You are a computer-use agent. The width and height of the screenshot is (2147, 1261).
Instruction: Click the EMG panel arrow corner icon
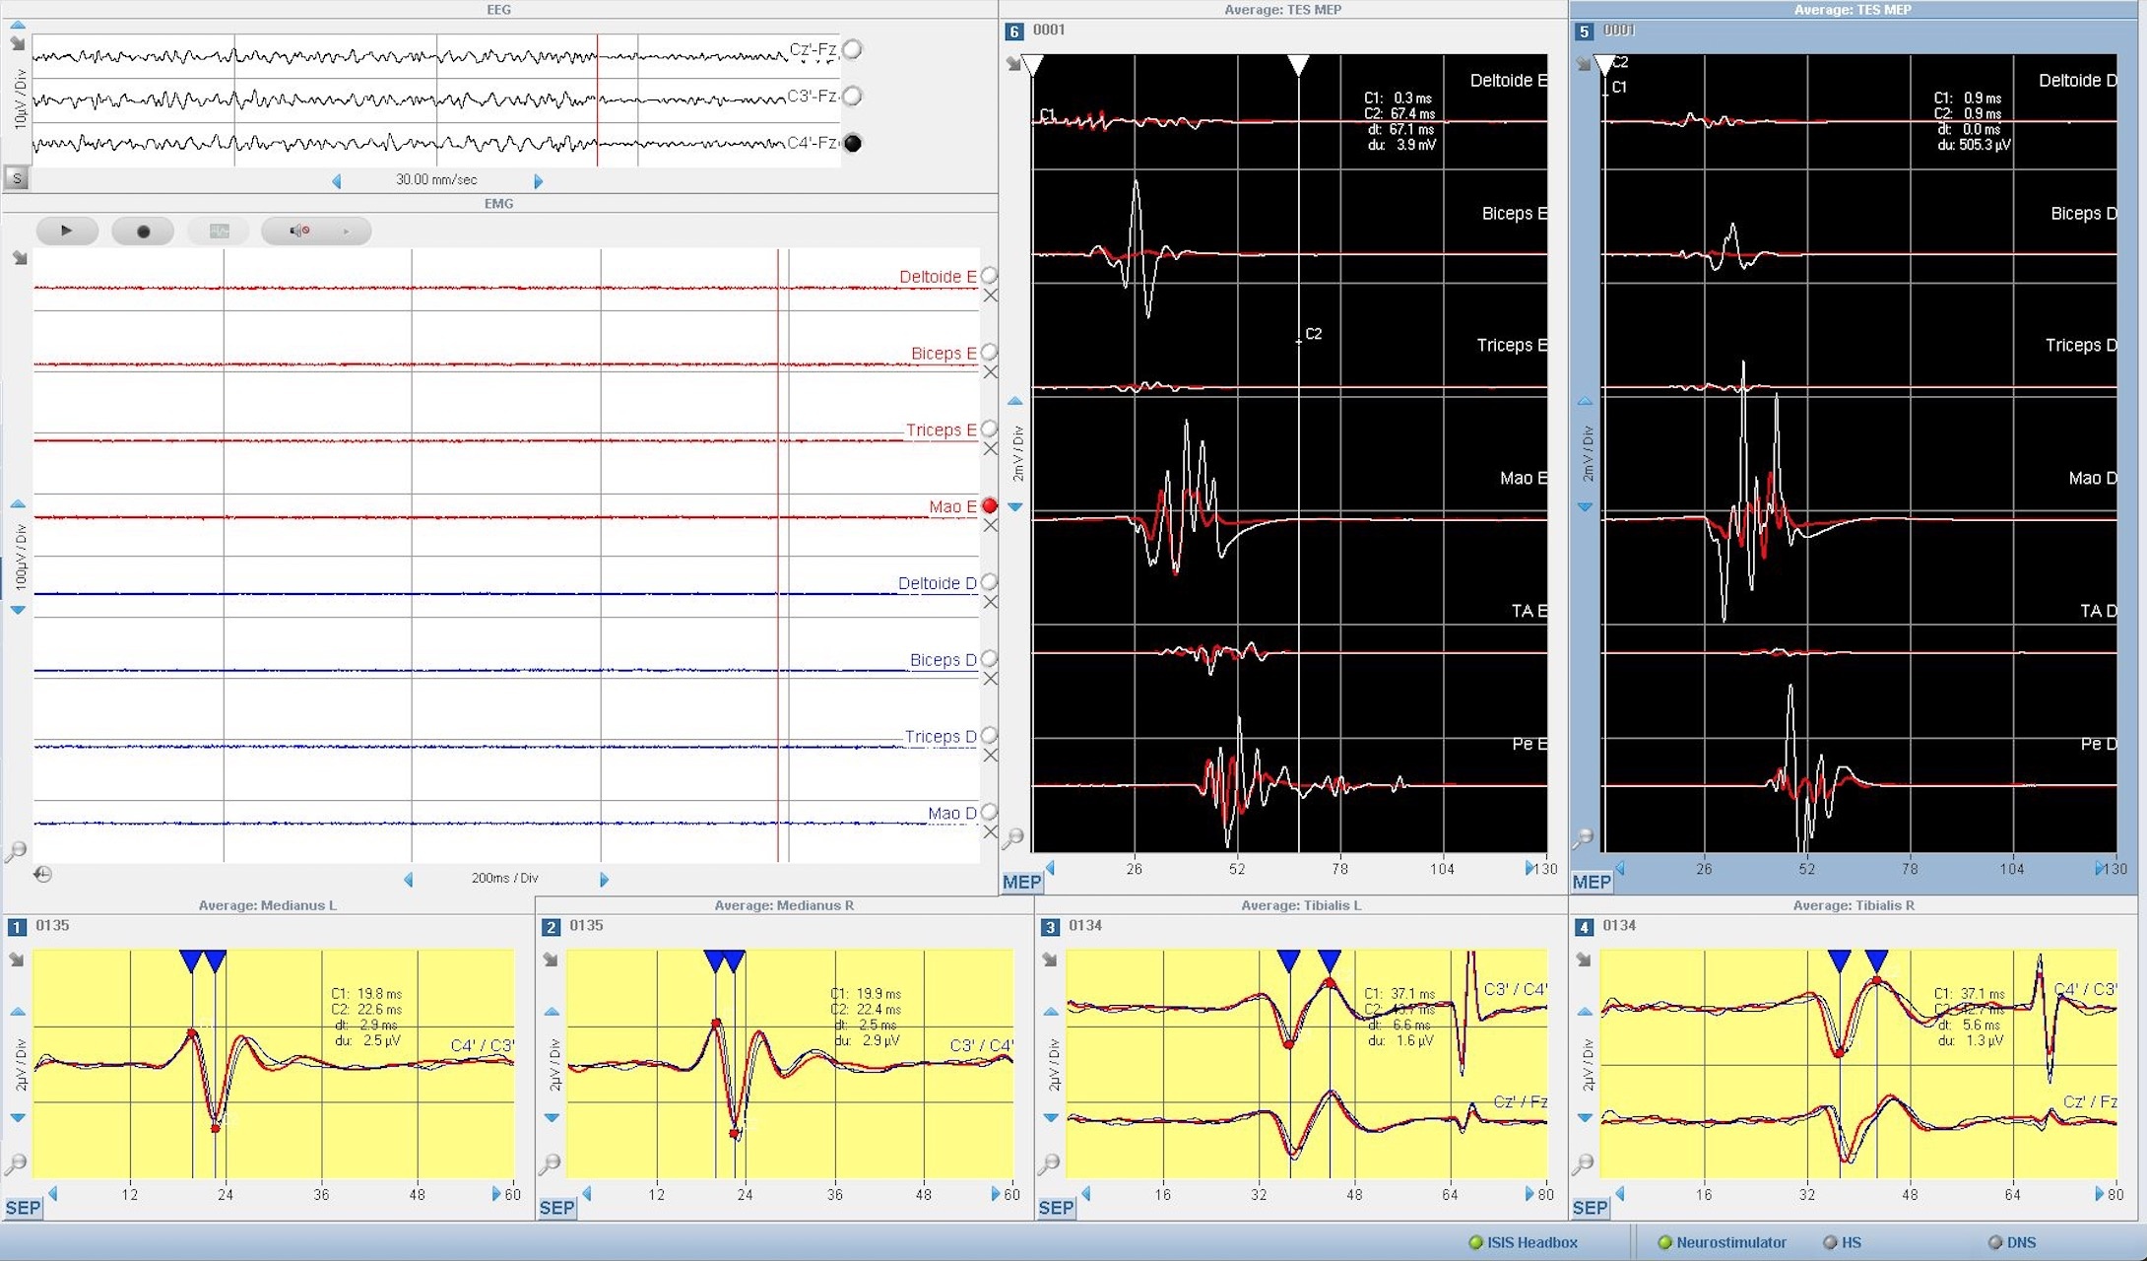(x=19, y=258)
